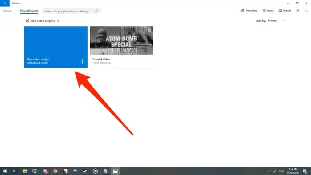Click the plus icon on New video project
The width and height of the screenshot is (311, 175).
(82, 61)
